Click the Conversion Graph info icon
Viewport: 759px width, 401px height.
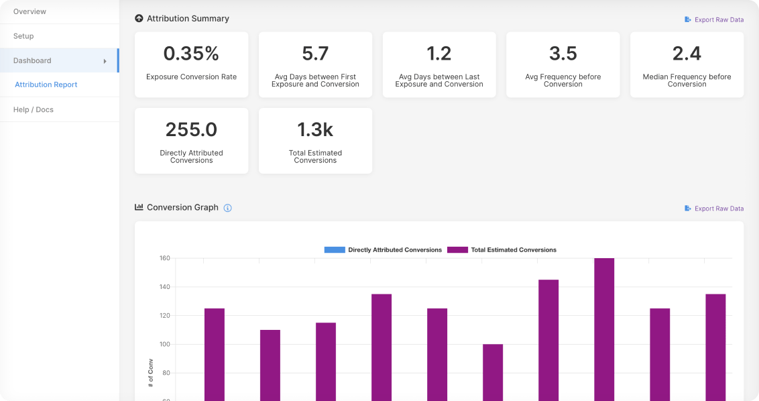point(227,208)
